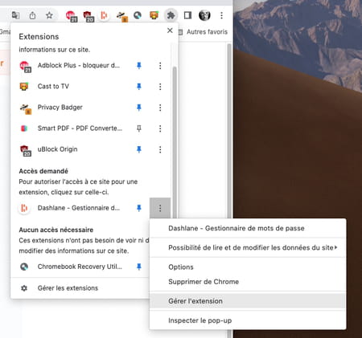Open Chrome's three-dot main menu
Image resolution: width=362 pixels, height=338 pixels.
click(x=221, y=15)
